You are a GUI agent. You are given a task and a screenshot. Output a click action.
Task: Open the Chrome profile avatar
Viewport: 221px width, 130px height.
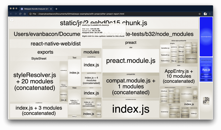click(x=205, y=14)
